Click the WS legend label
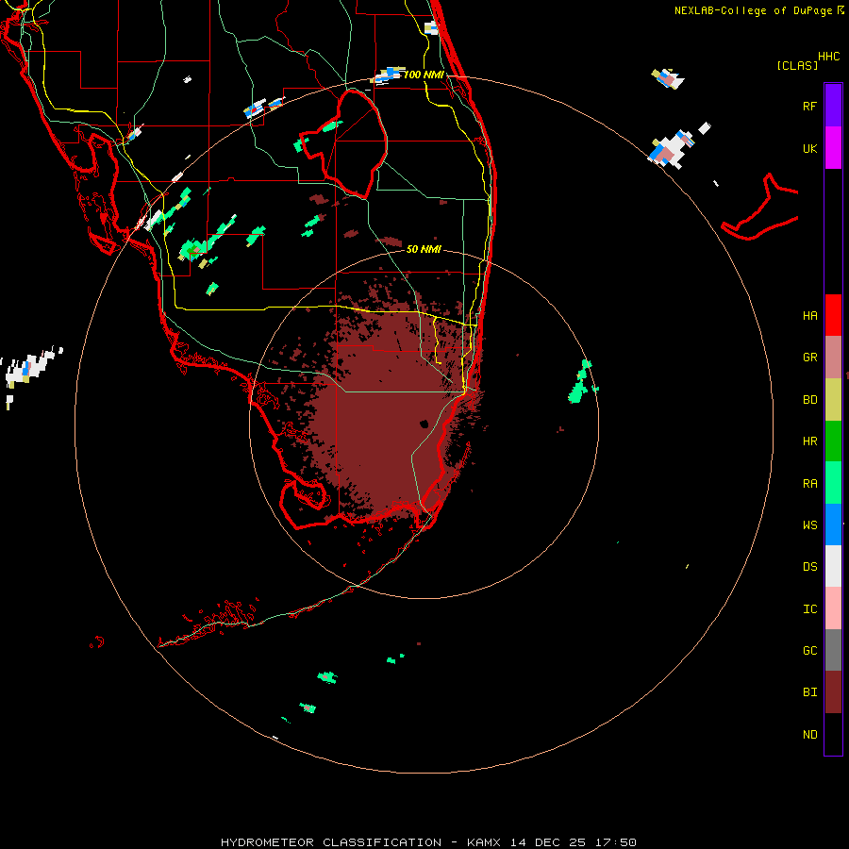The width and height of the screenshot is (849, 849). click(809, 525)
